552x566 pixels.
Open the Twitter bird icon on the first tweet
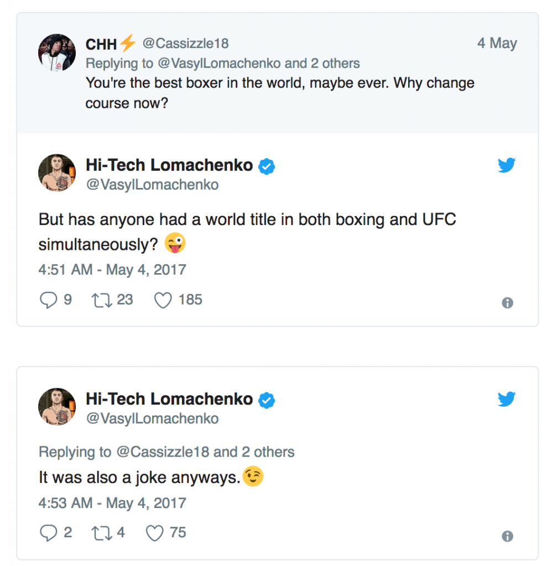[x=507, y=164]
